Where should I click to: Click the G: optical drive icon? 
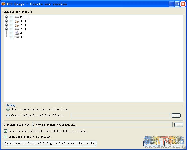click(17, 33)
